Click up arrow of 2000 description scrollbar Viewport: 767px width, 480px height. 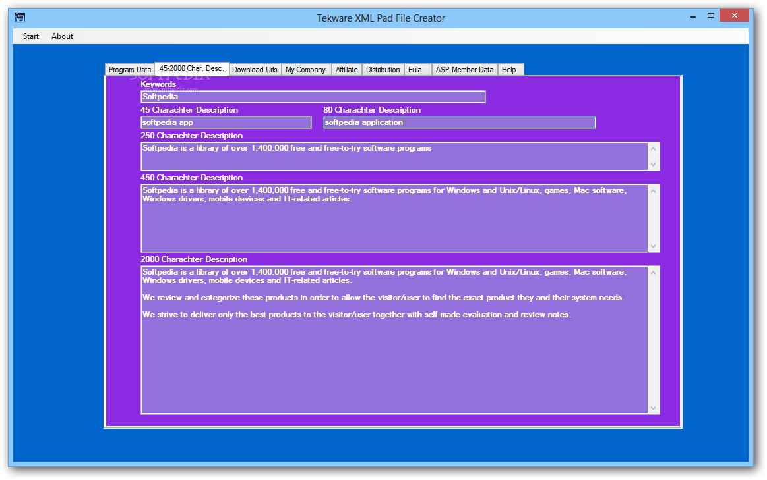coord(654,273)
